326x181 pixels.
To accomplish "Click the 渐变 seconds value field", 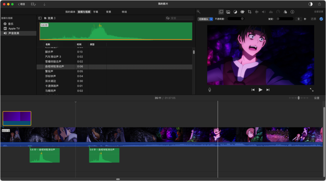I will tap(299, 19).
